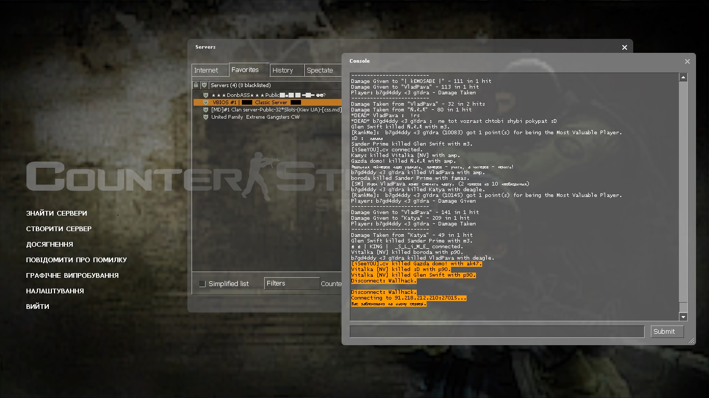Open the Spectate tab
The image size is (709, 398).
pos(322,70)
